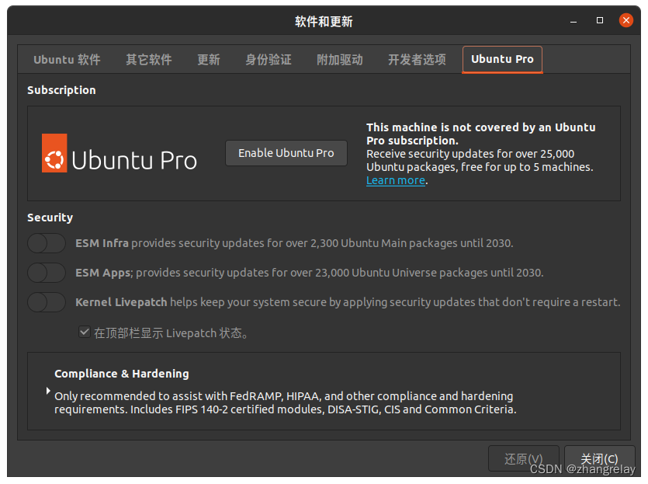Toggle the ESM Infra switch
This screenshot has height=484, width=648.
pos(47,243)
